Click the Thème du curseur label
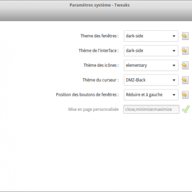 [101, 80]
